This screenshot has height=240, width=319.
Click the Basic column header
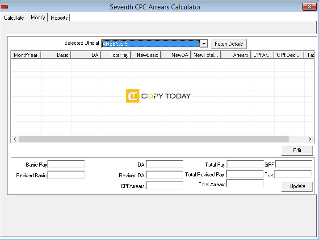[x=56, y=55]
